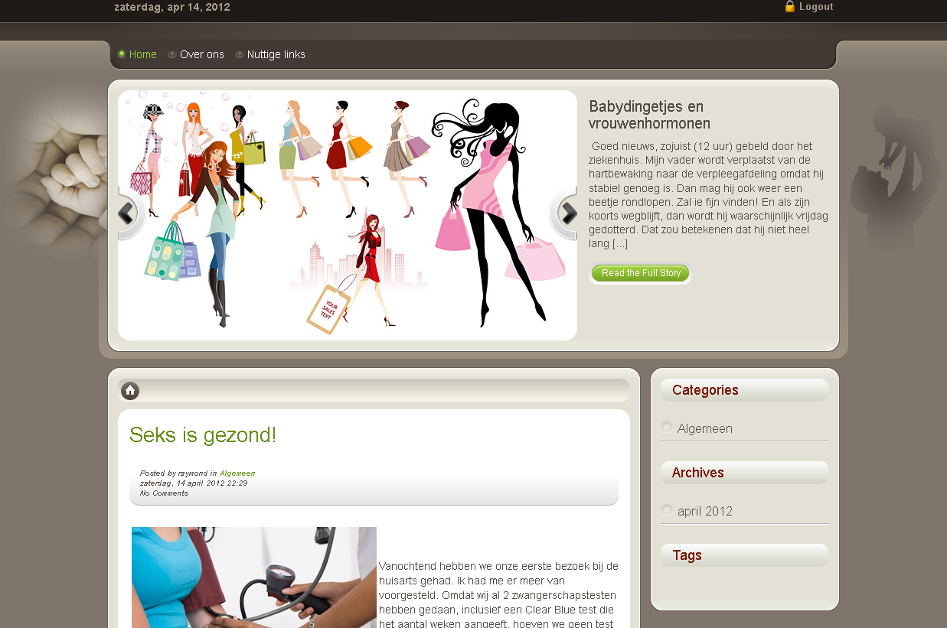Image resolution: width=947 pixels, height=628 pixels.
Task: Expand the Archives panel header
Action: 697,473
